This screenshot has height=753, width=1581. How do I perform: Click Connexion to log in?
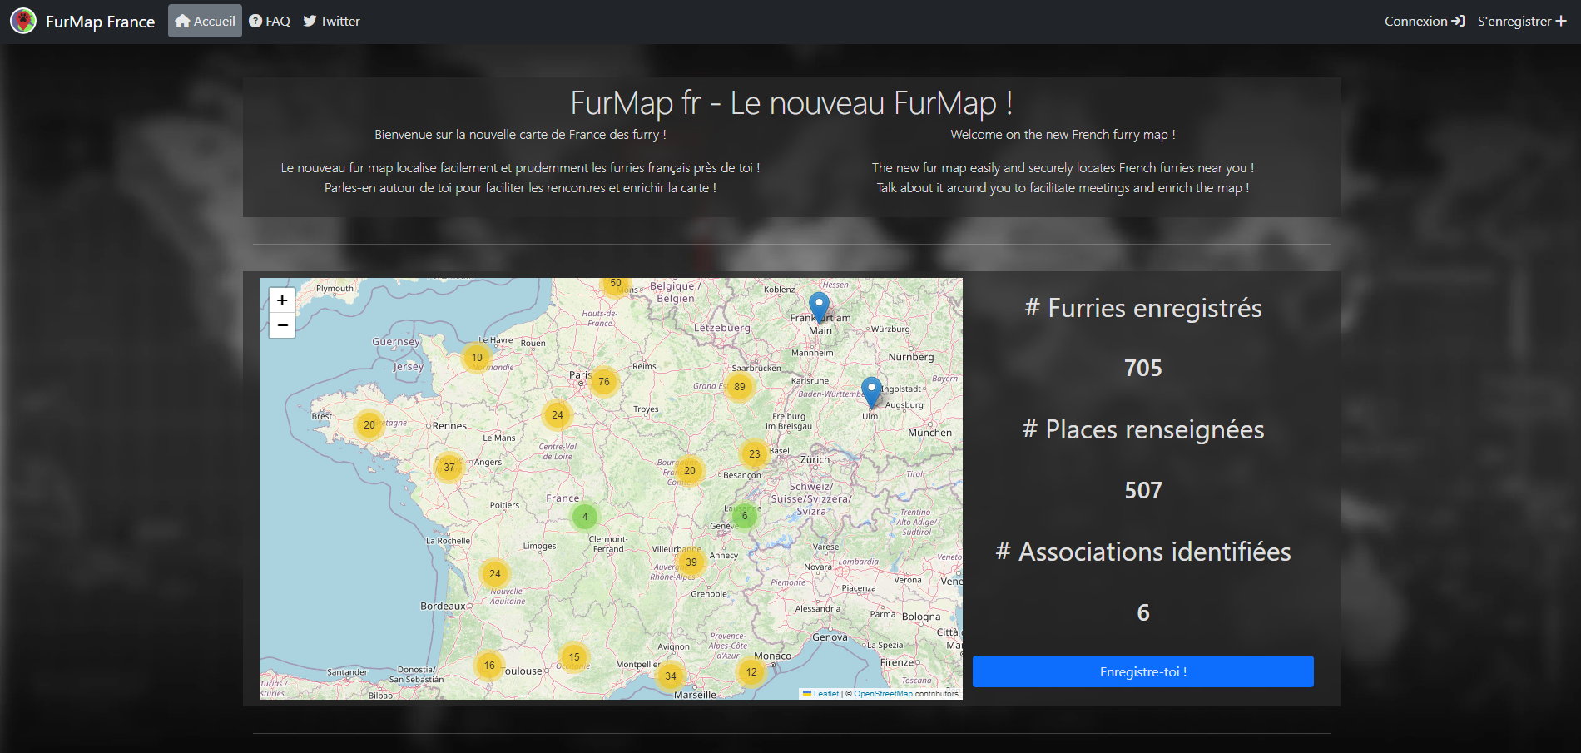pos(1424,21)
